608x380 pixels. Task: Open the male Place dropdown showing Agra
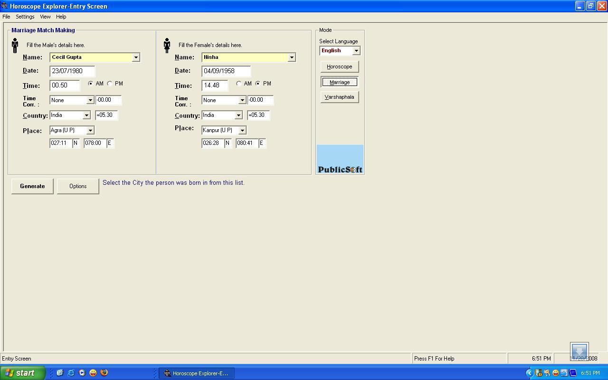coord(90,130)
